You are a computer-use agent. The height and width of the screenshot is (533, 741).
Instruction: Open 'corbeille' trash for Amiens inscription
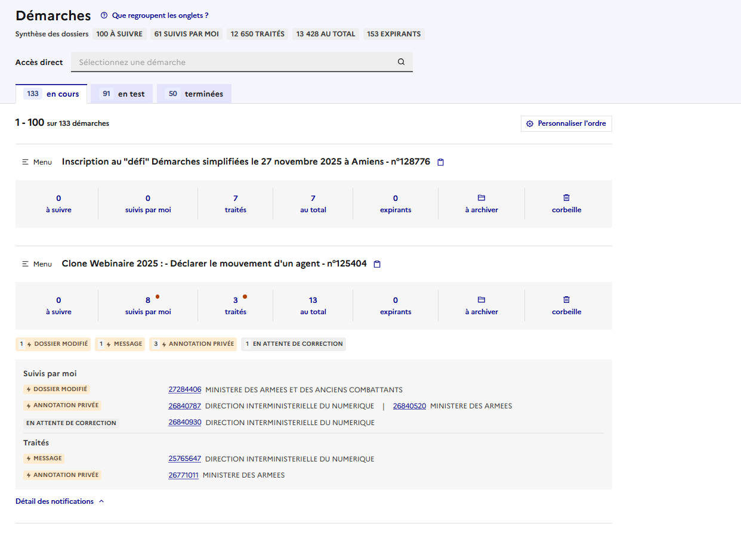[x=566, y=204]
